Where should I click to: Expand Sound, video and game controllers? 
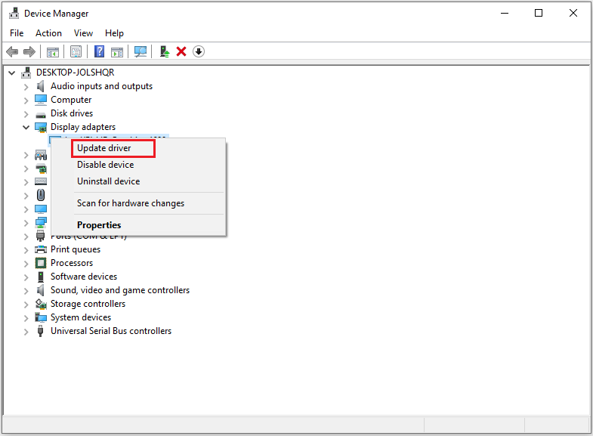pos(26,291)
